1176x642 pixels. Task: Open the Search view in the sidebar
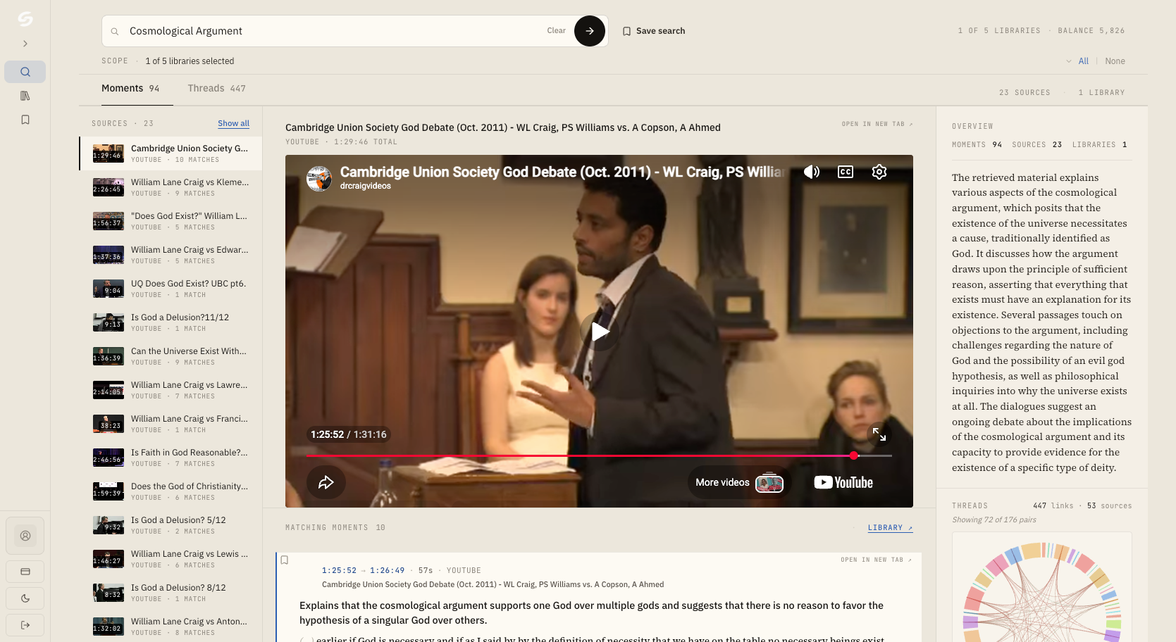(25, 72)
